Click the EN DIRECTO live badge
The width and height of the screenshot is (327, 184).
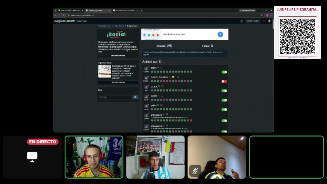coord(43,142)
